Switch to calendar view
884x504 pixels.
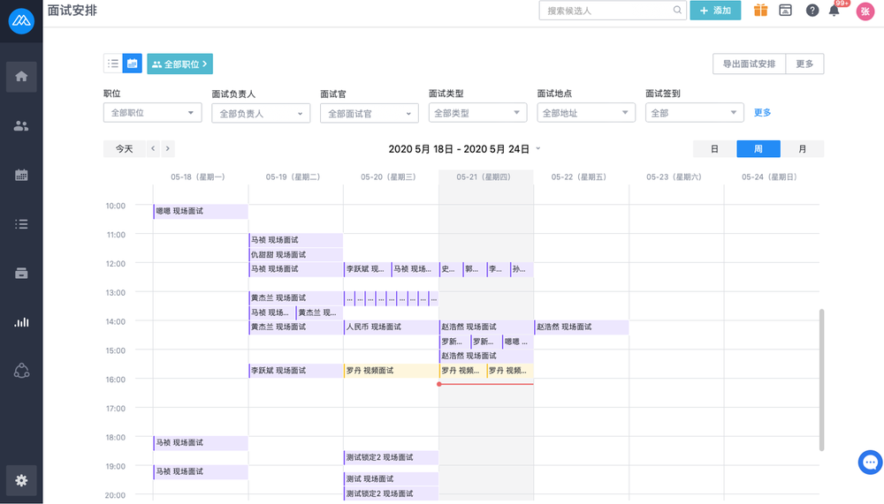pyautogui.click(x=132, y=64)
